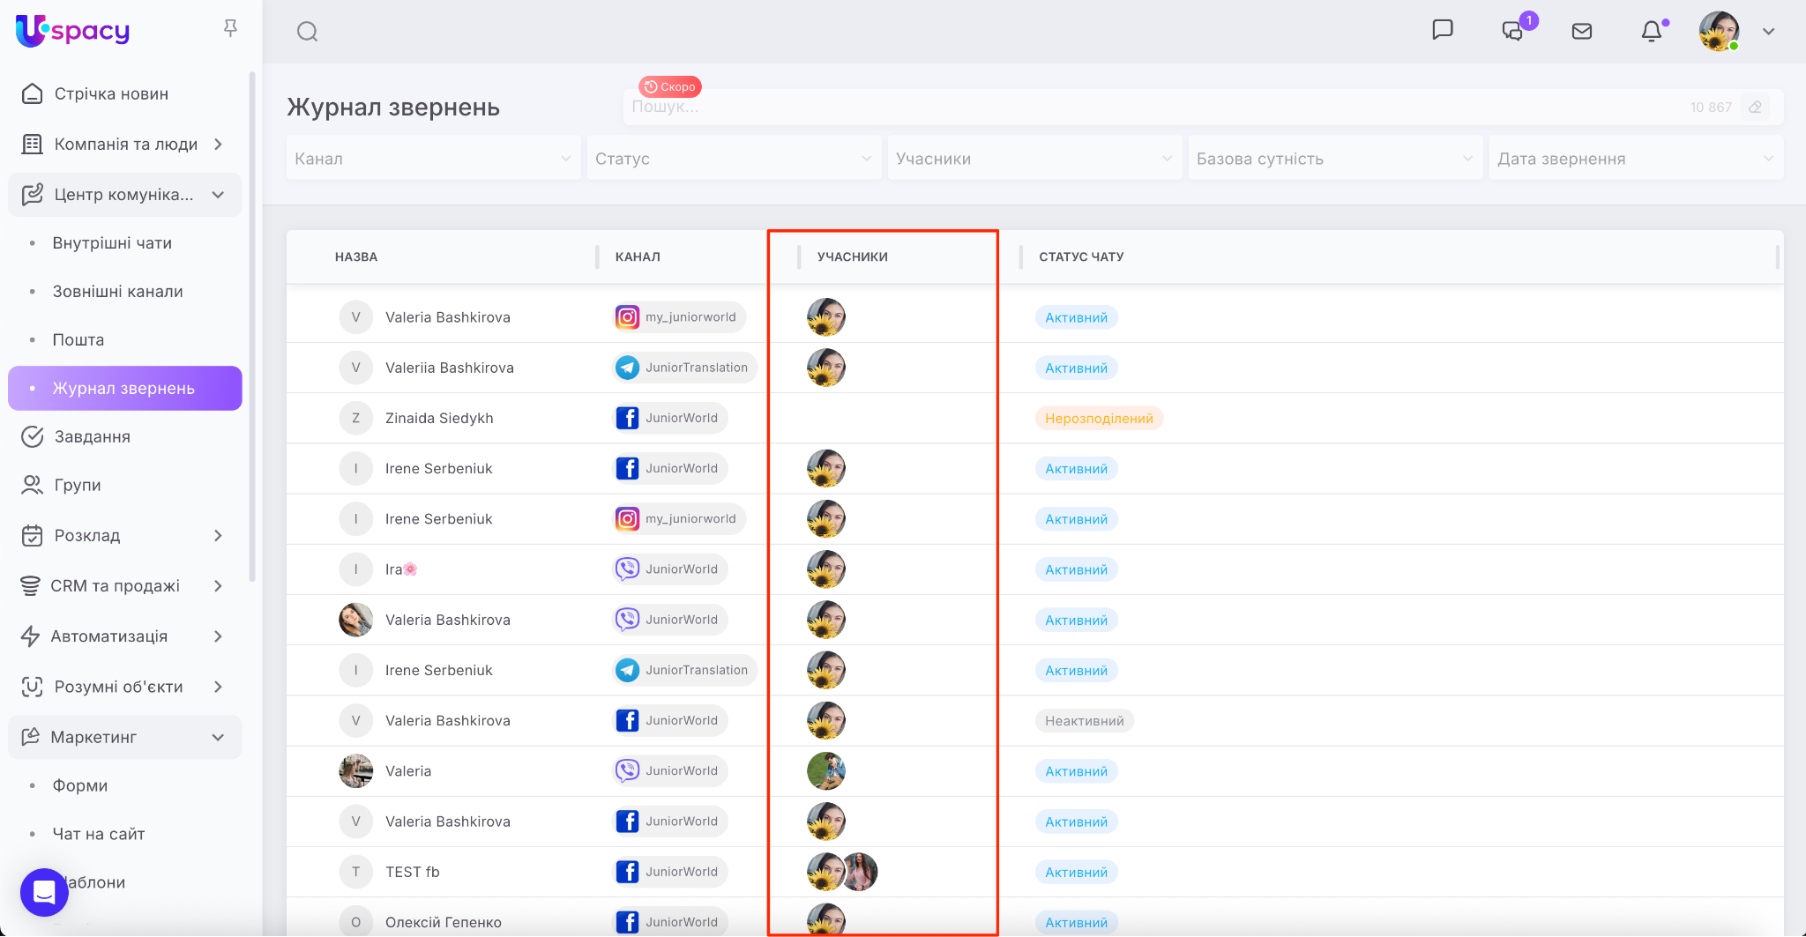Screen dimensions: 1806x937
Task: Collapse the Маркетинг section
Action: 218,737
